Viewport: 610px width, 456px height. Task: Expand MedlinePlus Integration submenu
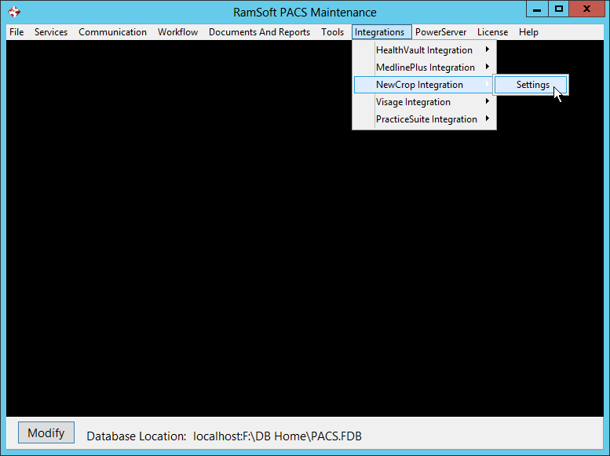pyautogui.click(x=425, y=67)
